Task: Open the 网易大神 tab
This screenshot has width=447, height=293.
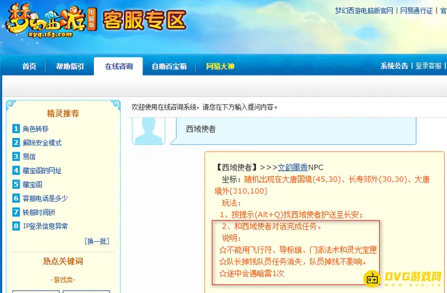Action: pyautogui.click(x=220, y=66)
